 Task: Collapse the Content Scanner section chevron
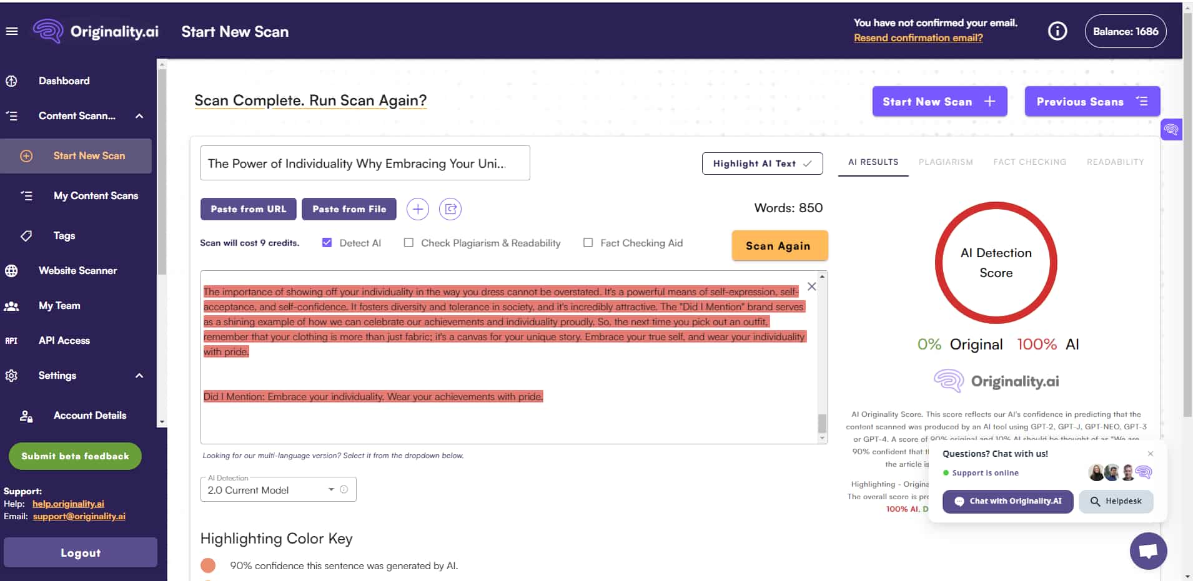click(x=139, y=116)
